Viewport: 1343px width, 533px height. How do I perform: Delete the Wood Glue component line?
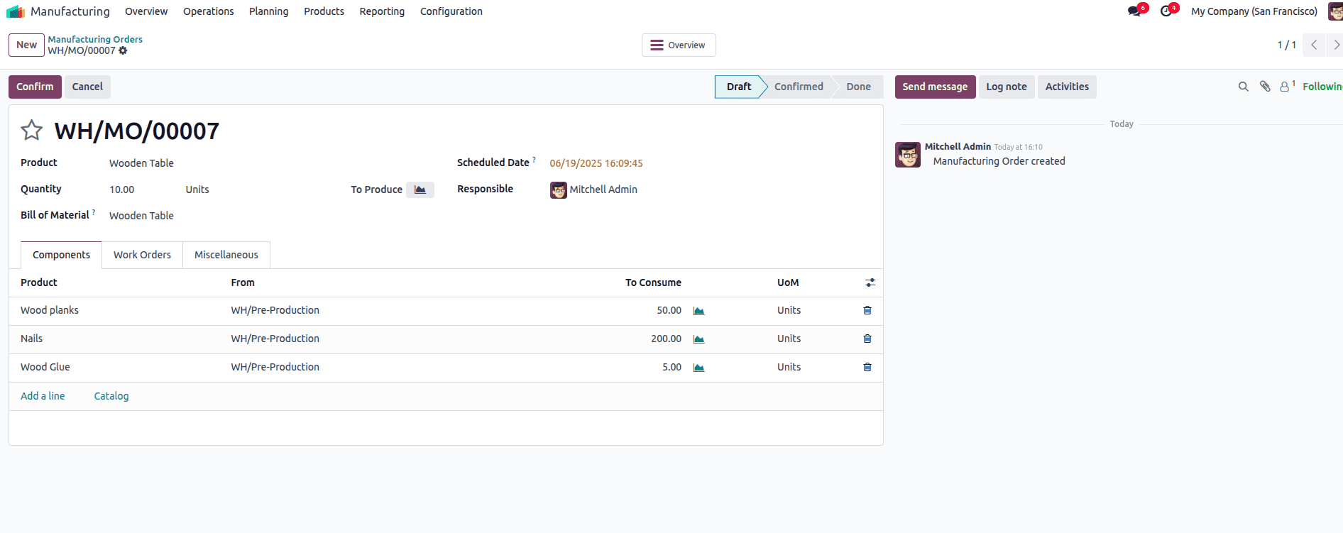[867, 367]
